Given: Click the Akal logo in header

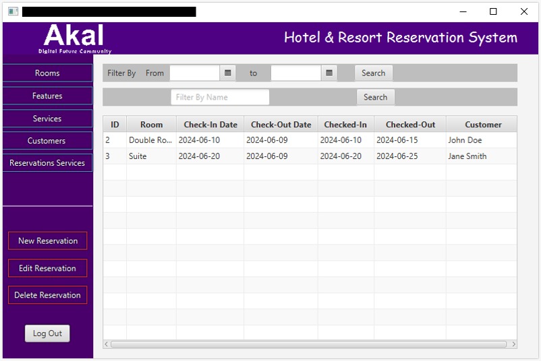Looking at the screenshot, I should point(74,38).
